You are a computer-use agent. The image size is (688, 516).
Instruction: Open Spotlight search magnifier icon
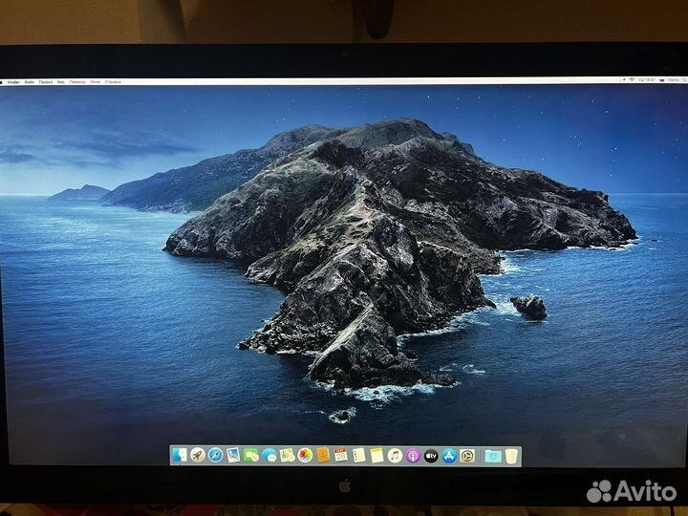pyautogui.click(x=684, y=80)
